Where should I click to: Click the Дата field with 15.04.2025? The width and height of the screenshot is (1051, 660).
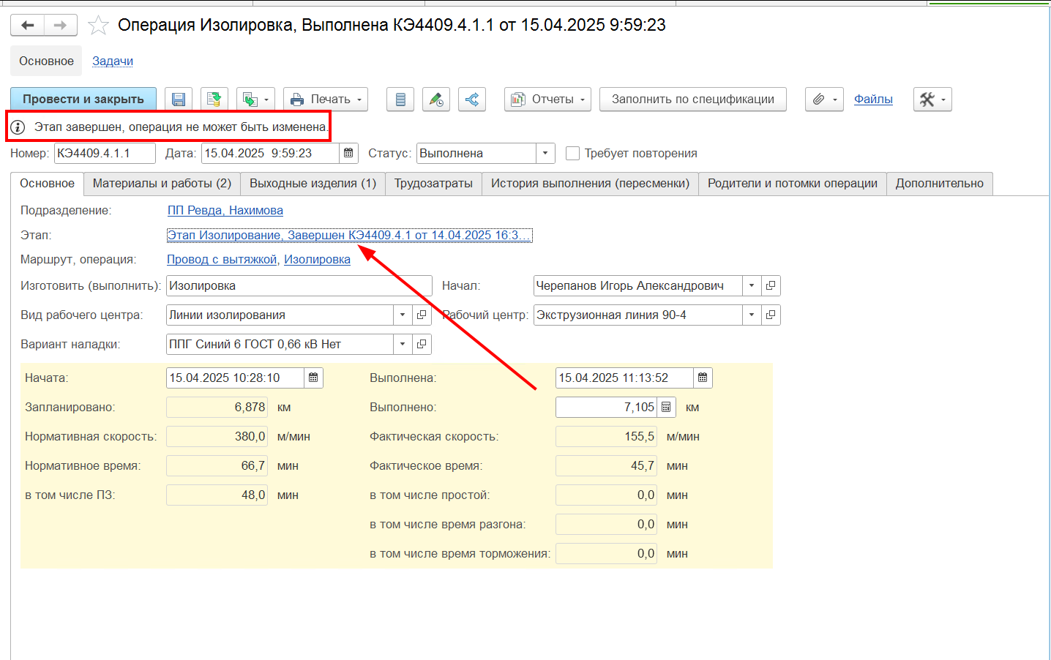(x=270, y=153)
